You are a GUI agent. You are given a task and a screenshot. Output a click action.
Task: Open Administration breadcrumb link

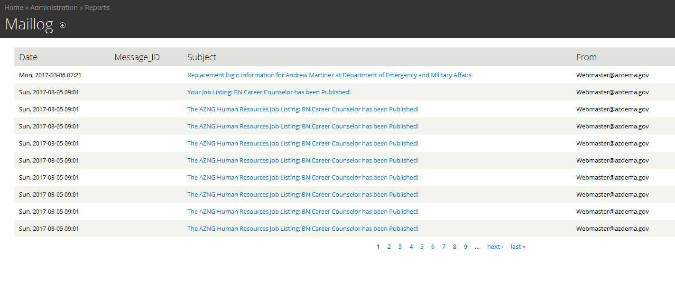[x=54, y=8]
